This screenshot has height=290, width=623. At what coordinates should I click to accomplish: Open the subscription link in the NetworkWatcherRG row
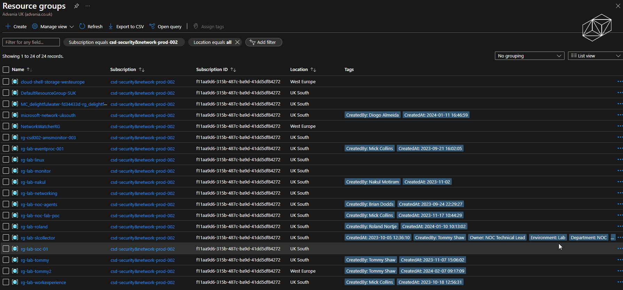(143, 126)
